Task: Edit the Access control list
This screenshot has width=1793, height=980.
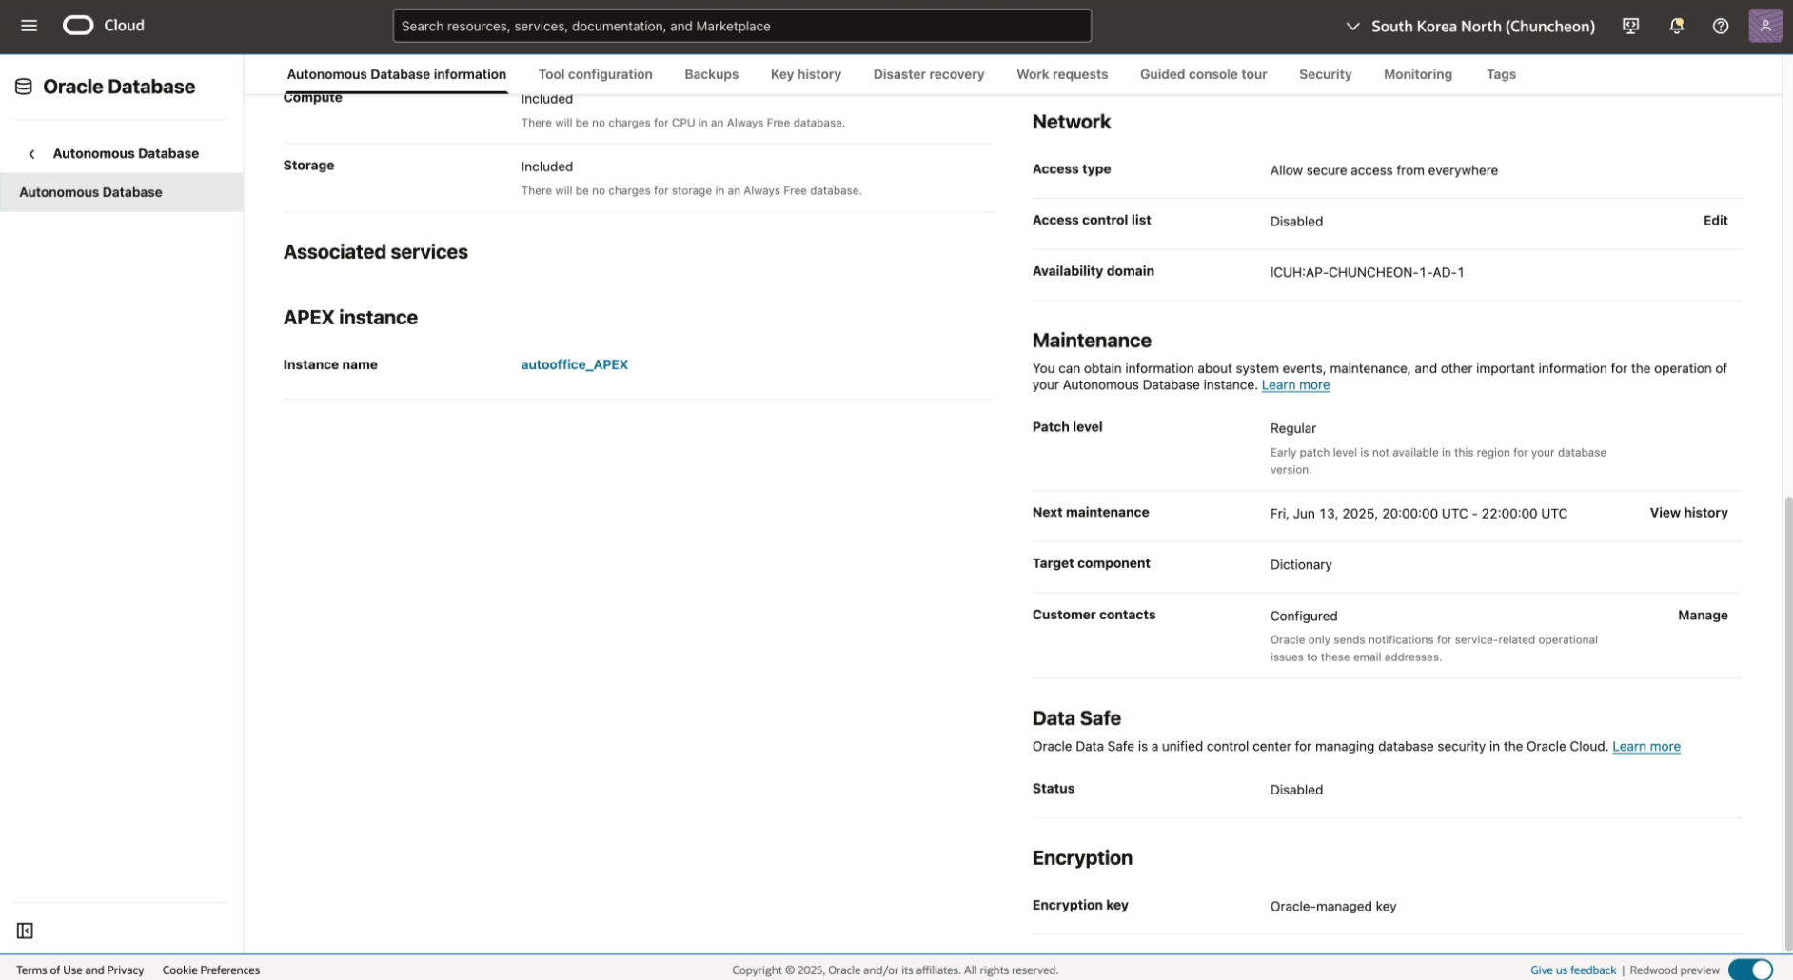Action: tap(1715, 221)
